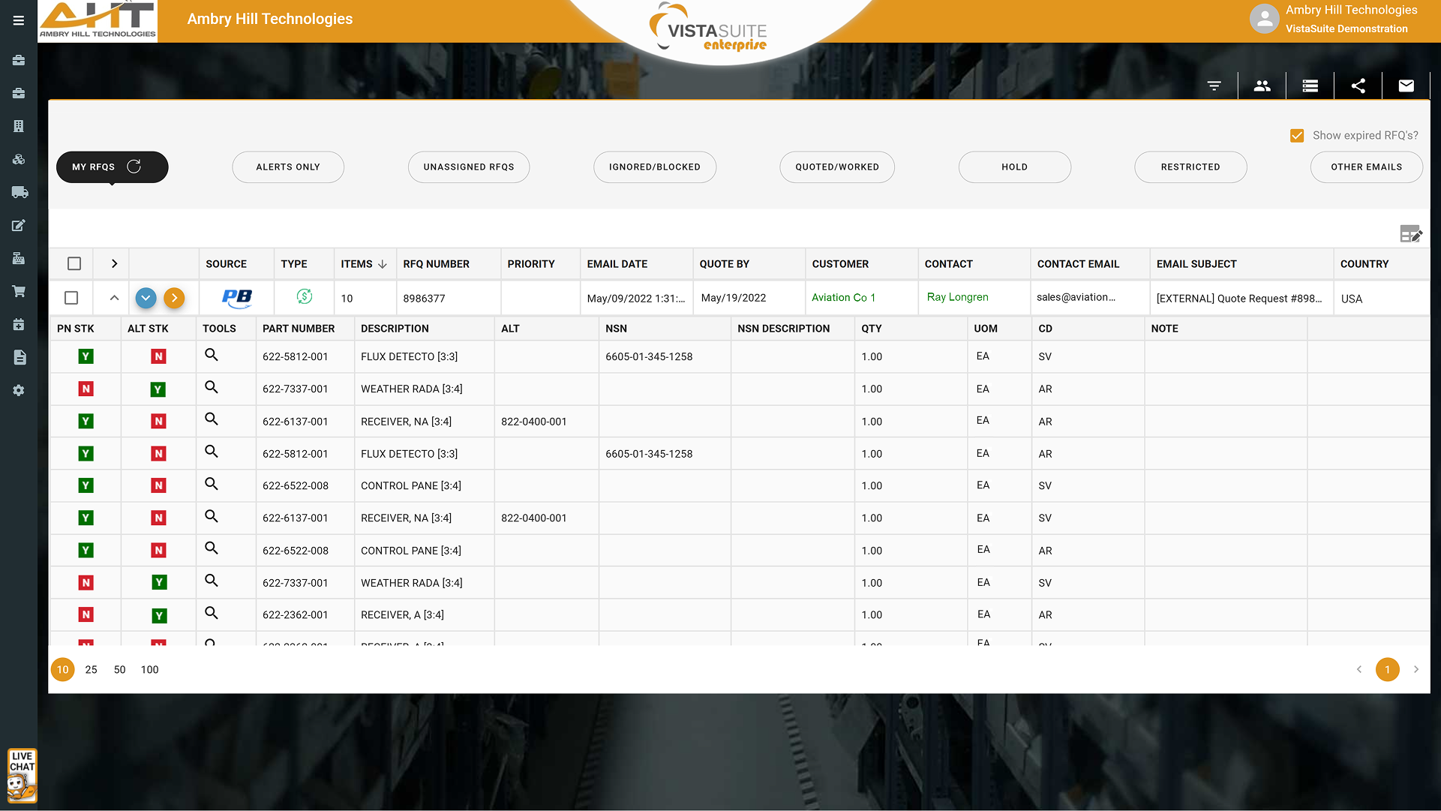1441x811 pixels.
Task: Click the shopping cart sidebar icon
Action: tap(19, 291)
